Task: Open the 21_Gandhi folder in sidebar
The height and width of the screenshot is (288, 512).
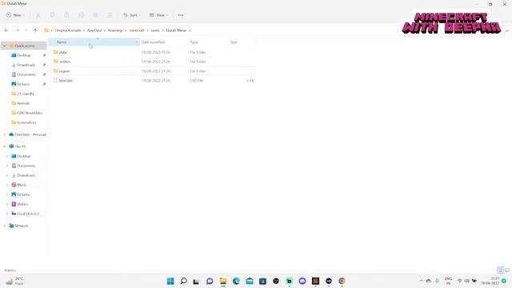Action: coord(26,94)
